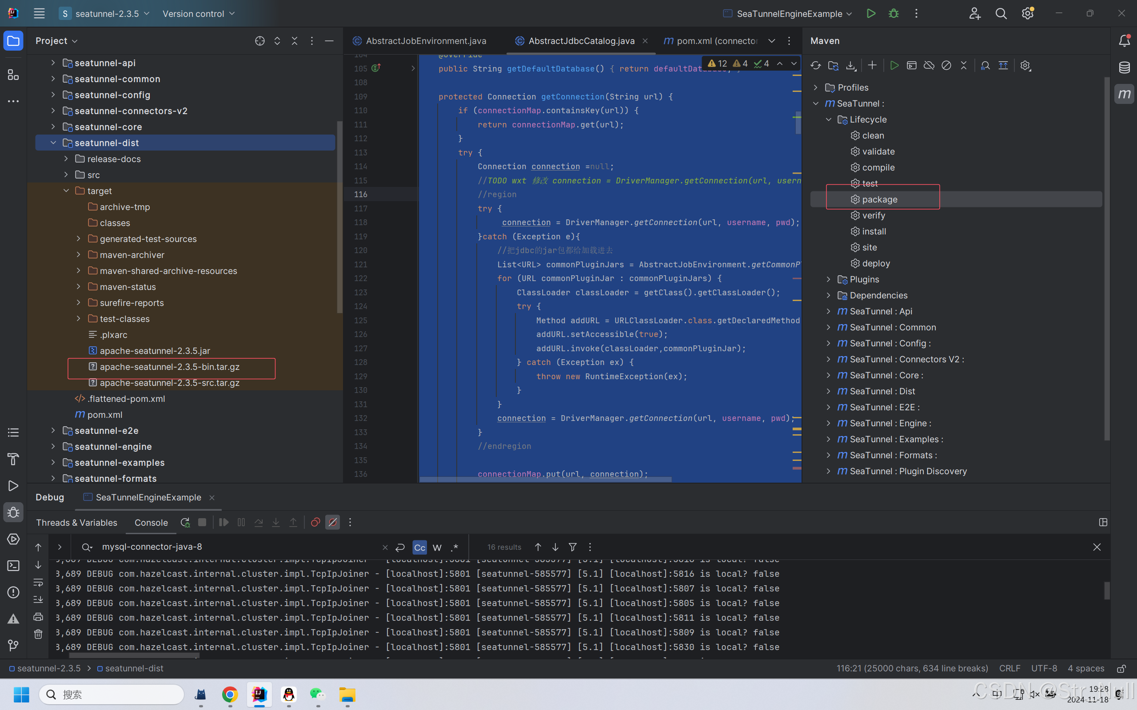Open the Structure tool window icon
Screen dimensions: 1137x710
pyautogui.click(x=13, y=75)
